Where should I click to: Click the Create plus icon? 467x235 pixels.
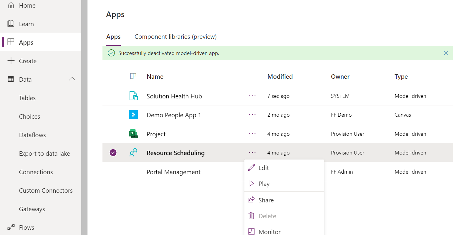(x=11, y=61)
